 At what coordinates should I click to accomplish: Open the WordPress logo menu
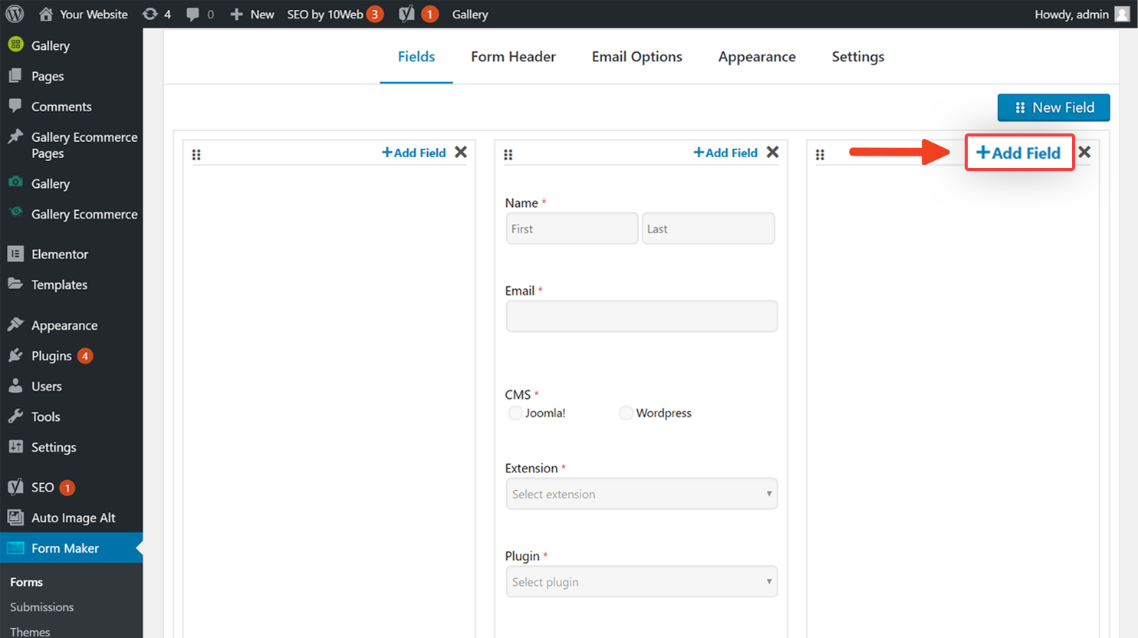[15, 14]
